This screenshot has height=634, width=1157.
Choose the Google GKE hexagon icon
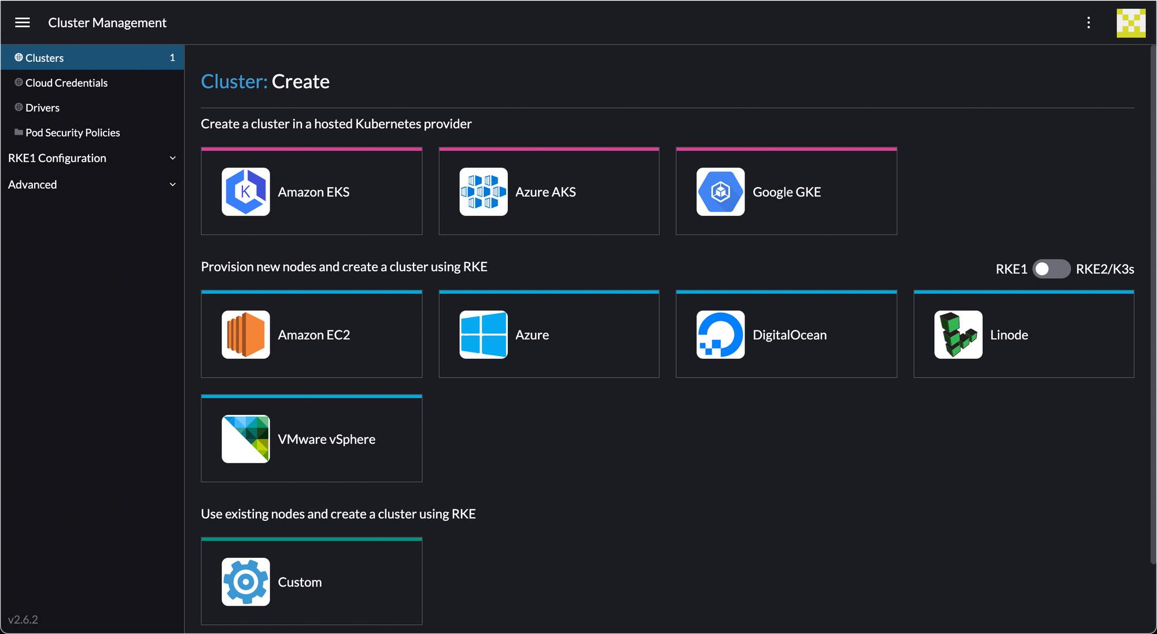(x=720, y=192)
